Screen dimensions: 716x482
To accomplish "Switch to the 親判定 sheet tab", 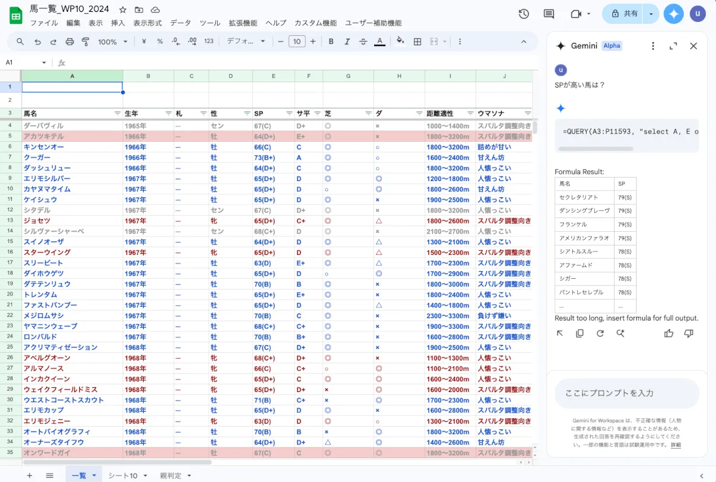I will [x=171, y=475].
